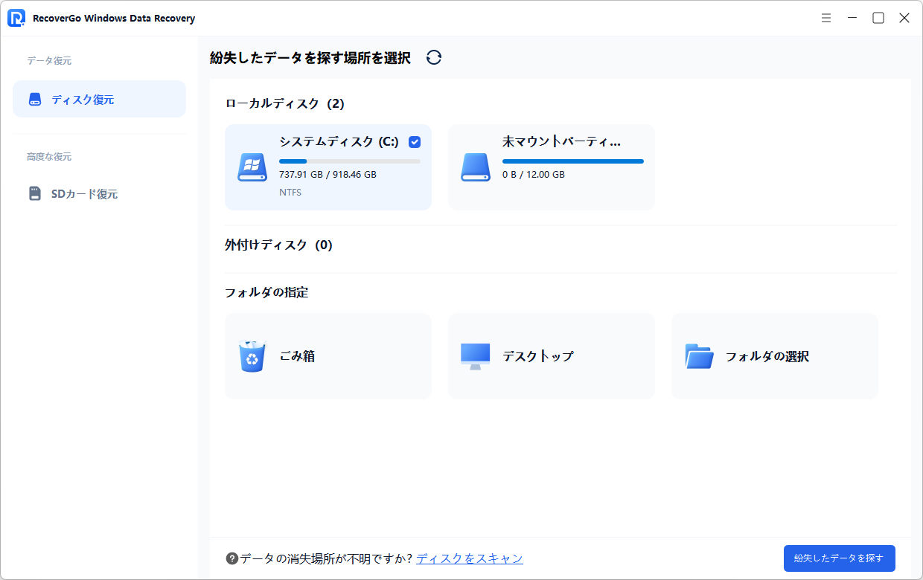This screenshot has height=580, width=923.
Task: Click the ごみ箱 recycle bin icon
Action: tap(252, 355)
